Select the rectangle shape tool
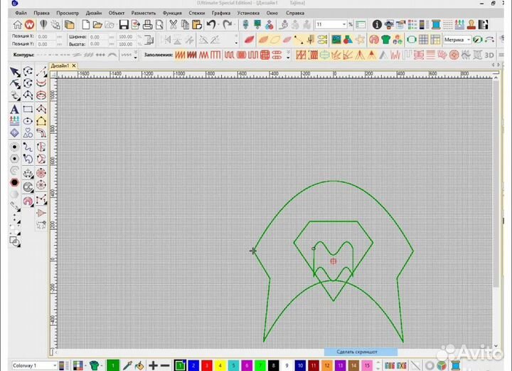This screenshot has height=371, width=512. (28, 109)
